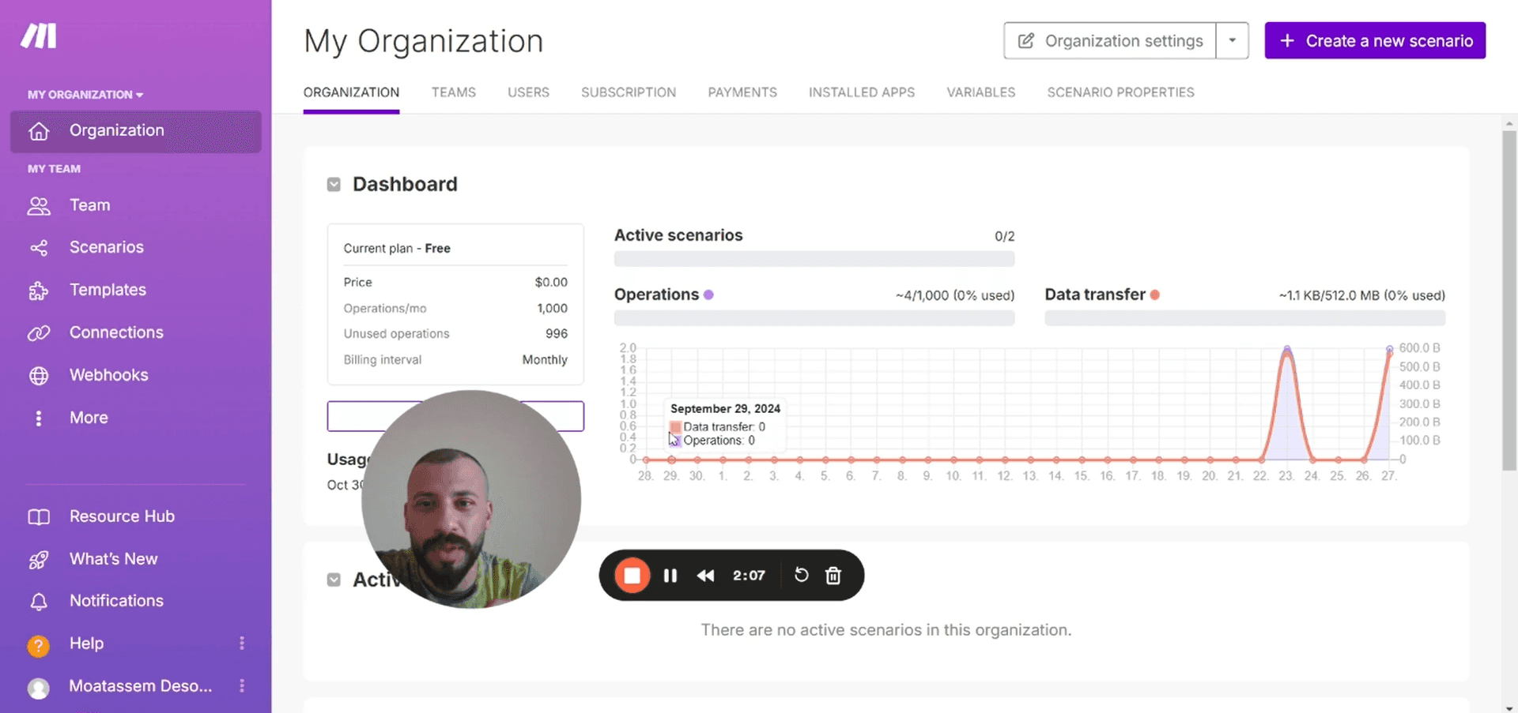Click the Connections link icon
This screenshot has height=713, width=1518.
point(39,333)
